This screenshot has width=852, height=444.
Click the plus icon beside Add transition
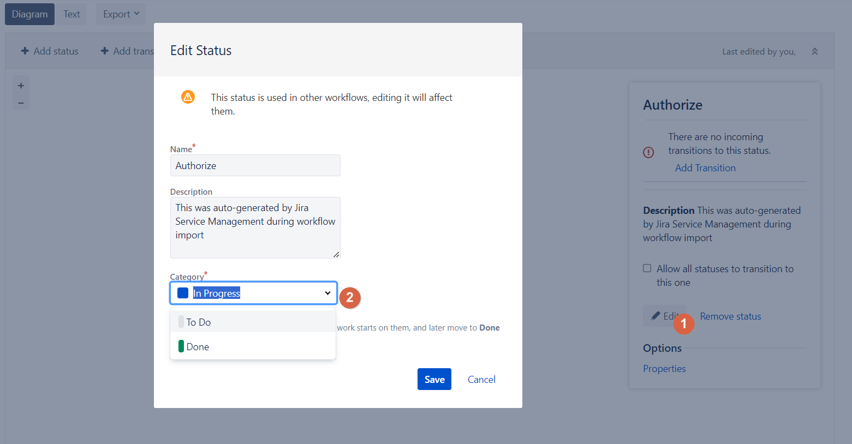(104, 51)
